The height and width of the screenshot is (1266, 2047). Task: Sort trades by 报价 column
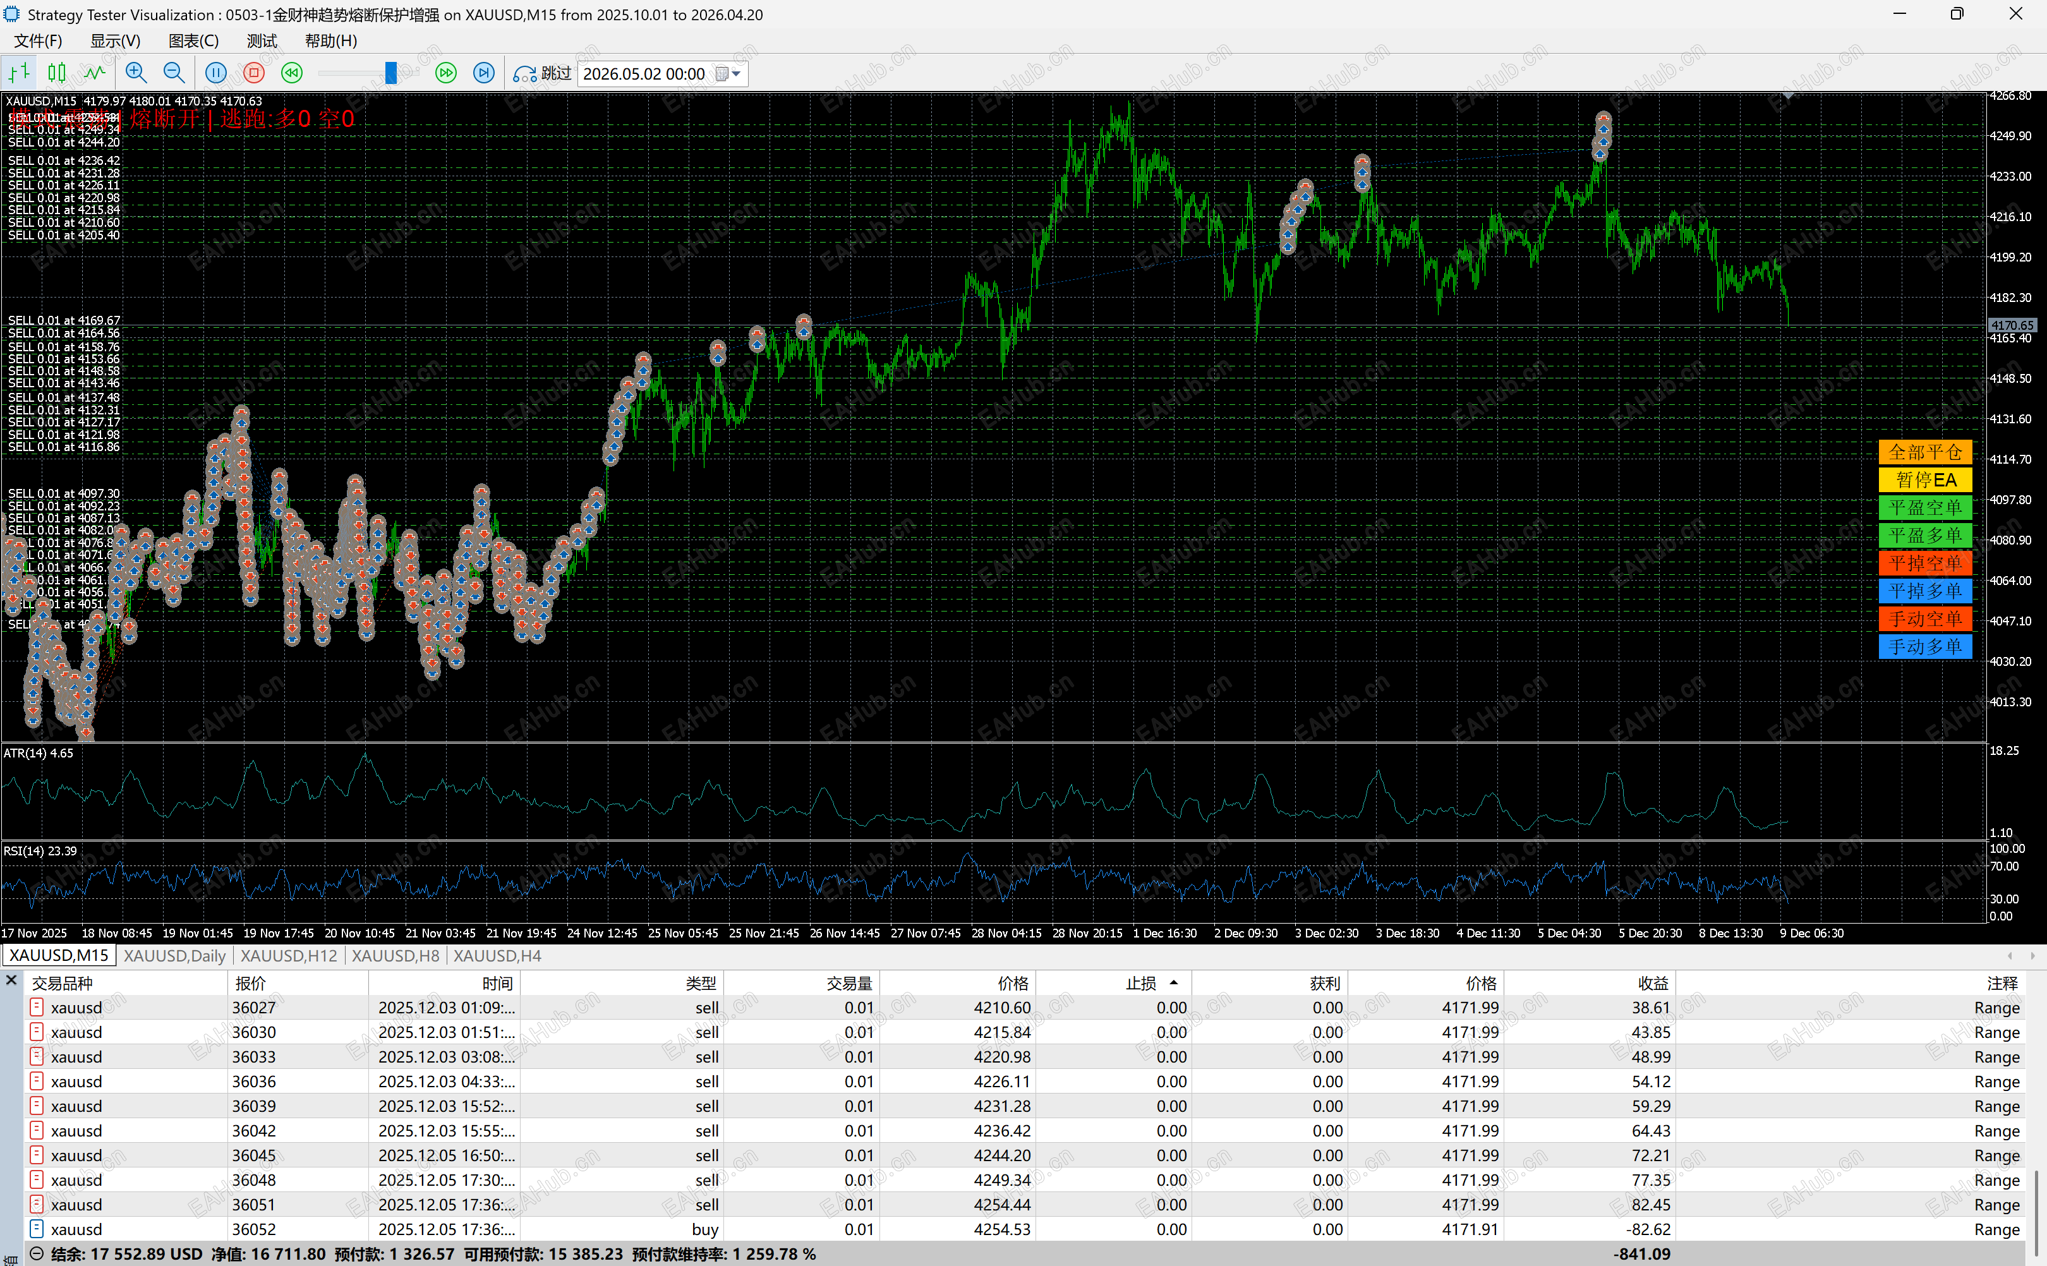(x=298, y=983)
